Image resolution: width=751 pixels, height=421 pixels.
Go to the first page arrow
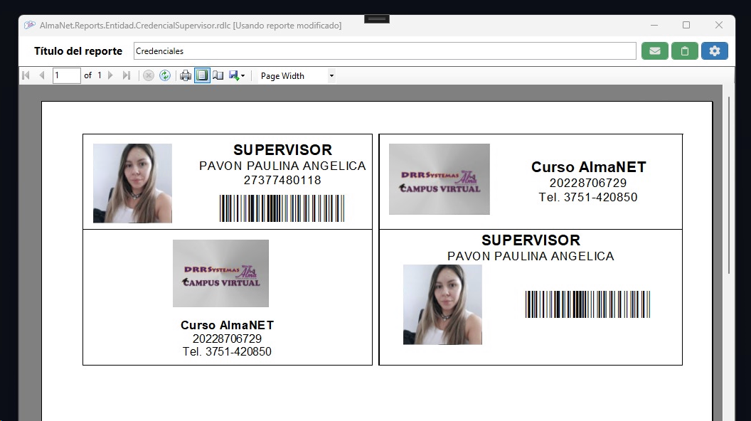26,75
